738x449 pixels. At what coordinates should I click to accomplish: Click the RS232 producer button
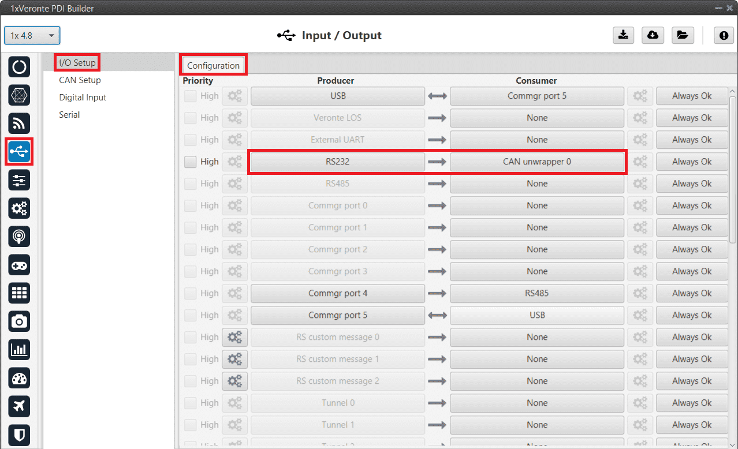click(x=337, y=162)
